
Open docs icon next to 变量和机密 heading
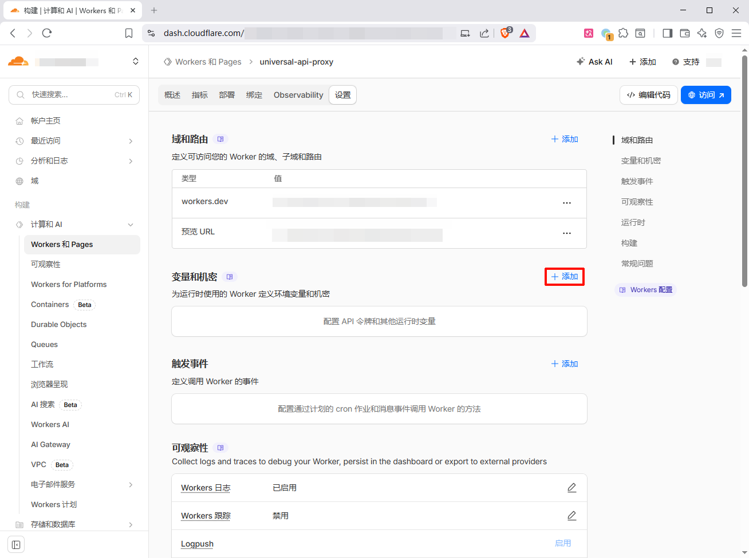coord(230,277)
